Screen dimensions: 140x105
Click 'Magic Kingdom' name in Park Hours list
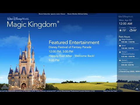(127, 39)
